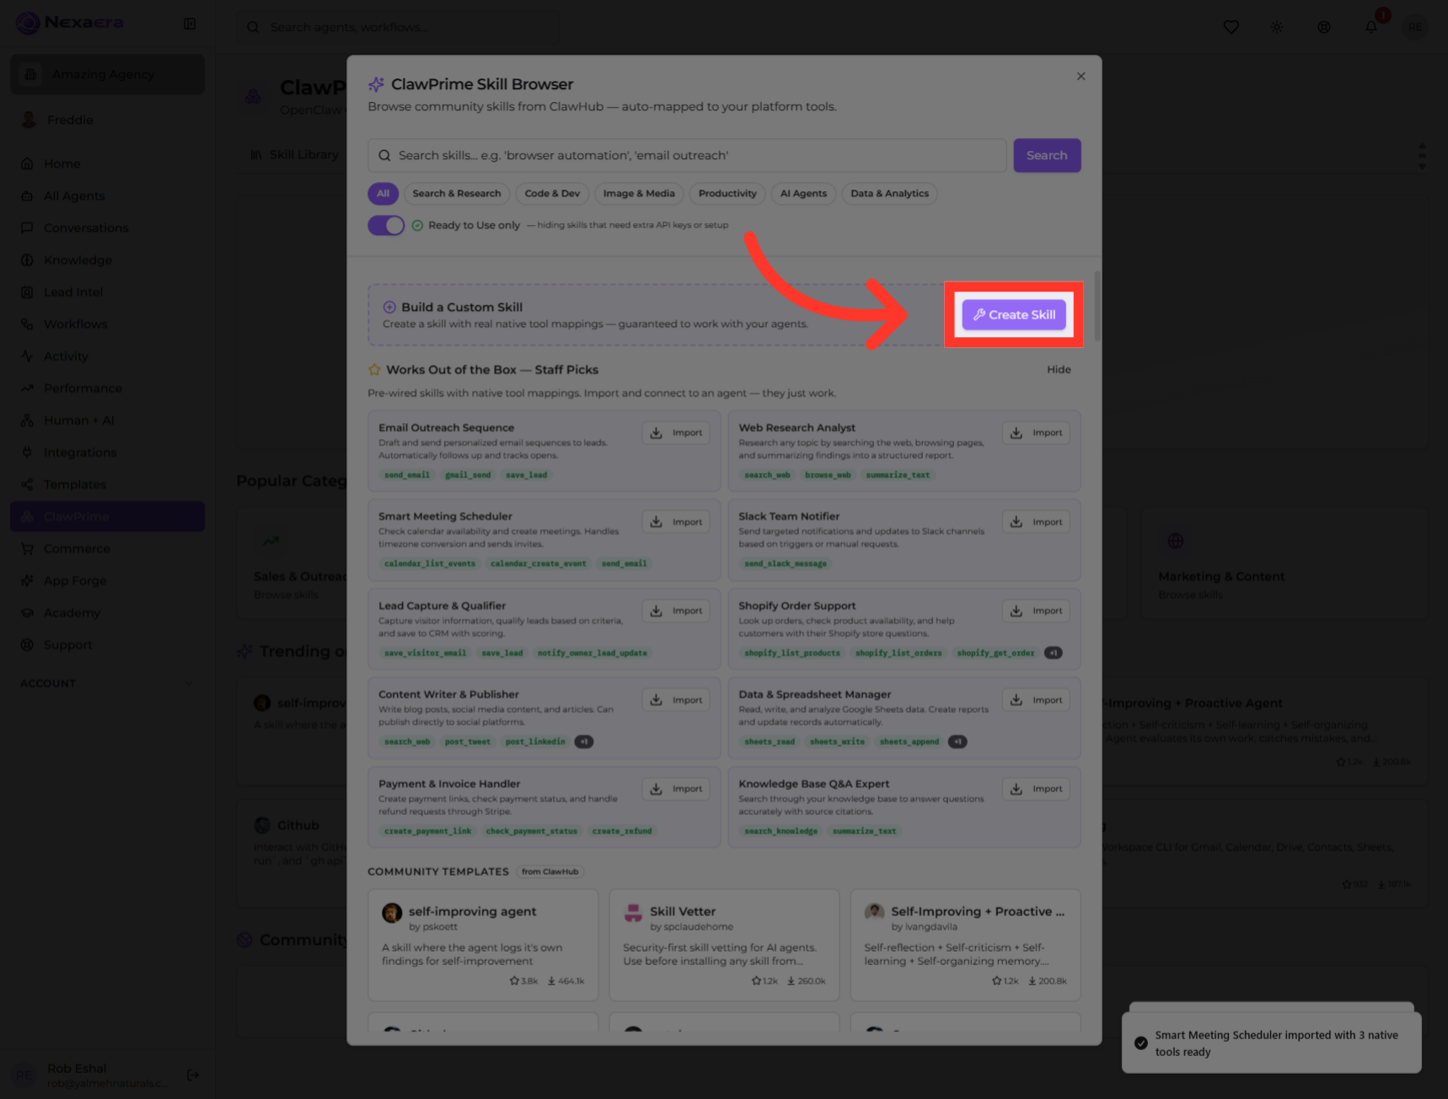Close the ClawPrime Skill Browser dialog

(x=1081, y=76)
